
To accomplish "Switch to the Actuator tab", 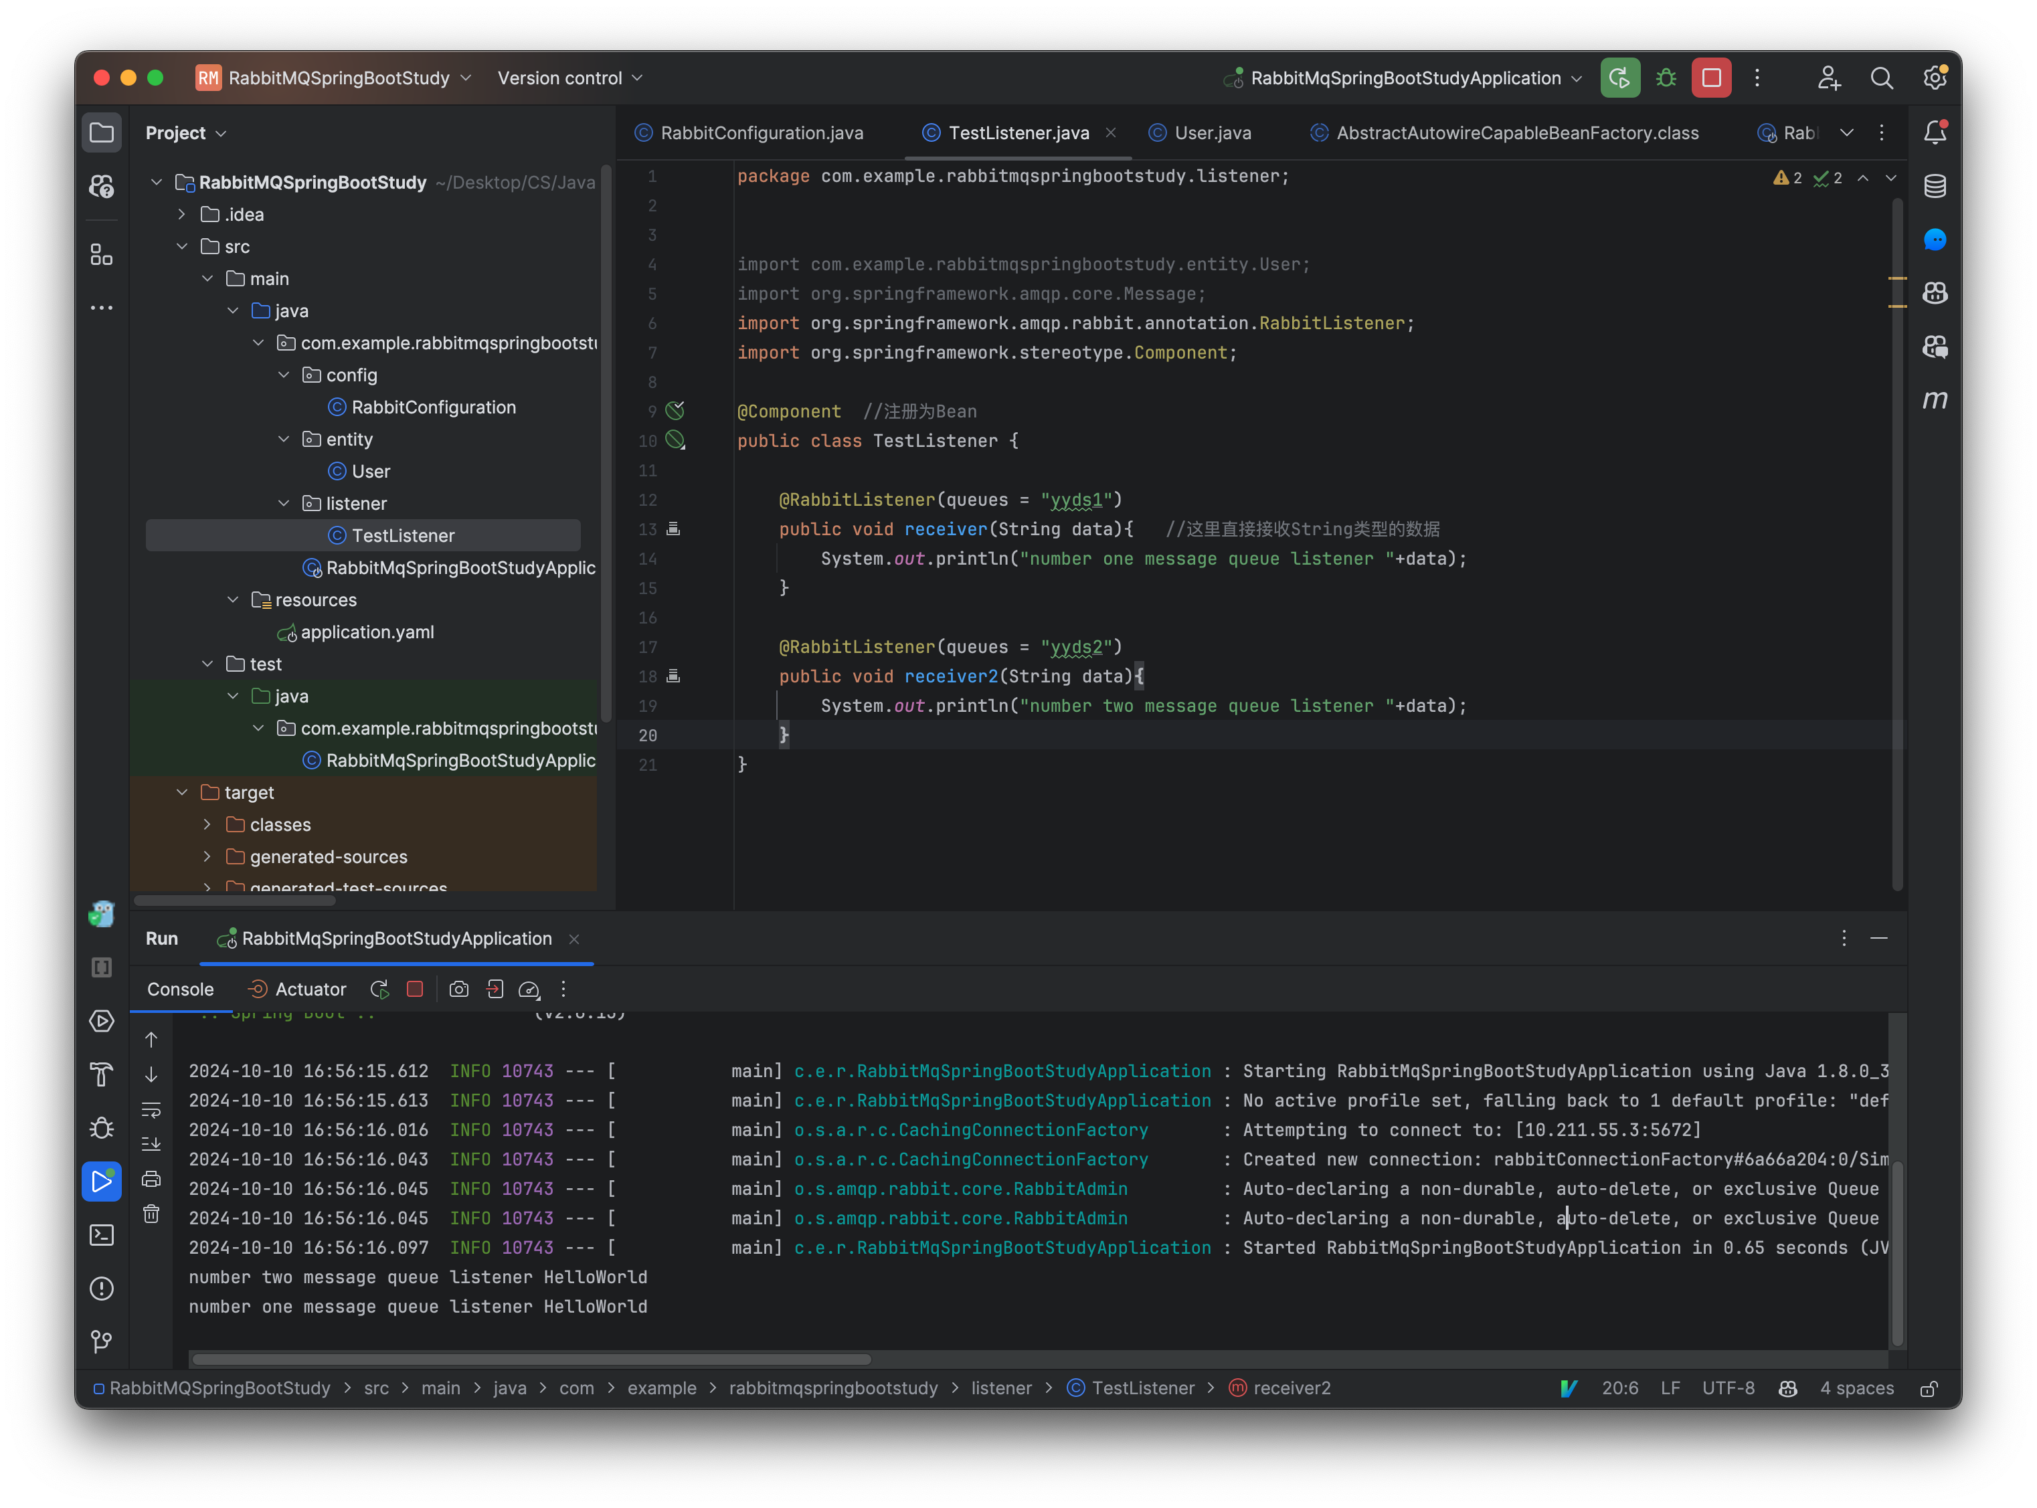I will (311, 989).
